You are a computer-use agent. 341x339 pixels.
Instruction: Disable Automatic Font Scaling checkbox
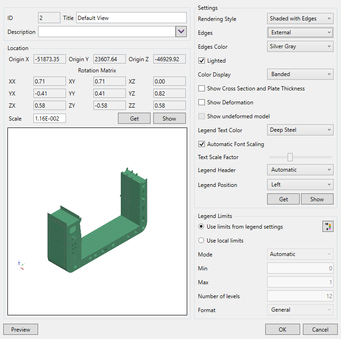tap(202, 144)
